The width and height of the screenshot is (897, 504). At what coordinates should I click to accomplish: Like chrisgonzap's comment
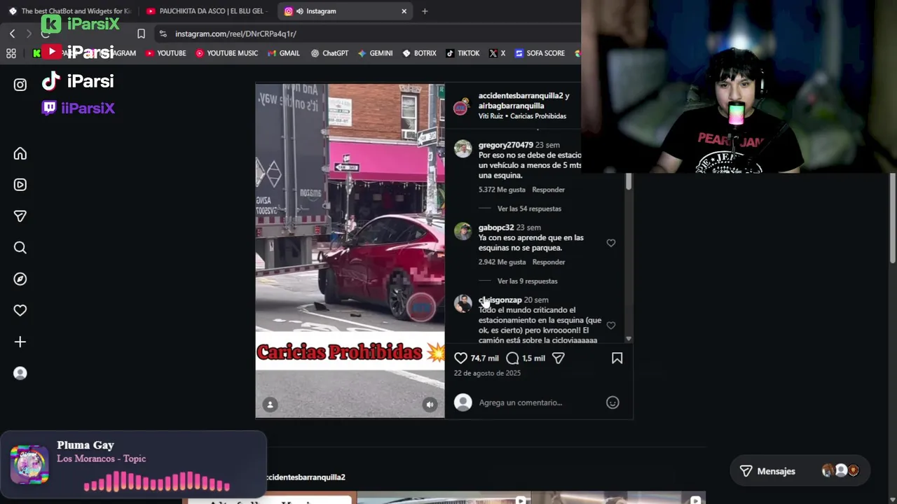(611, 325)
